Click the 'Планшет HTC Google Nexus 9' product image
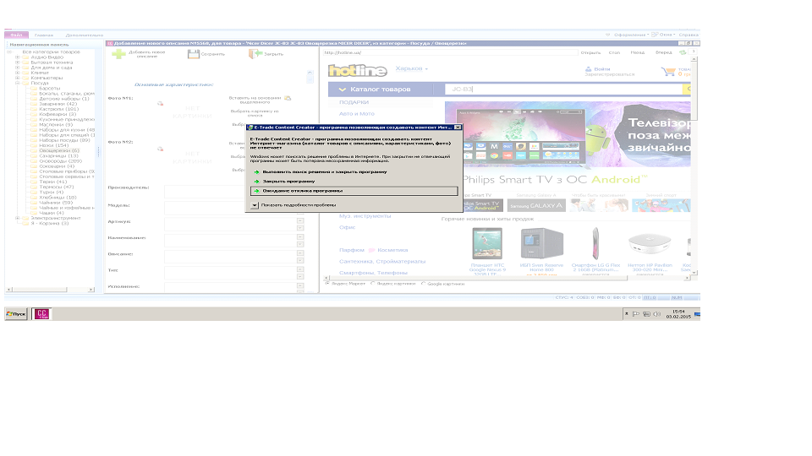The width and height of the screenshot is (812, 456). [x=487, y=243]
